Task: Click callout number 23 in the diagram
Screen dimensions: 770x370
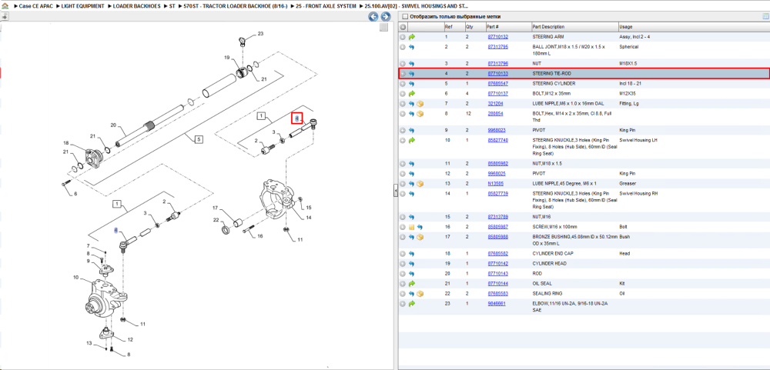Action: point(260,34)
